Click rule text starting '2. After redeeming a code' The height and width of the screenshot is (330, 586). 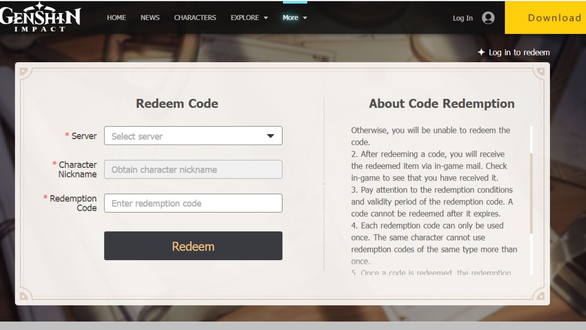[429, 166]
